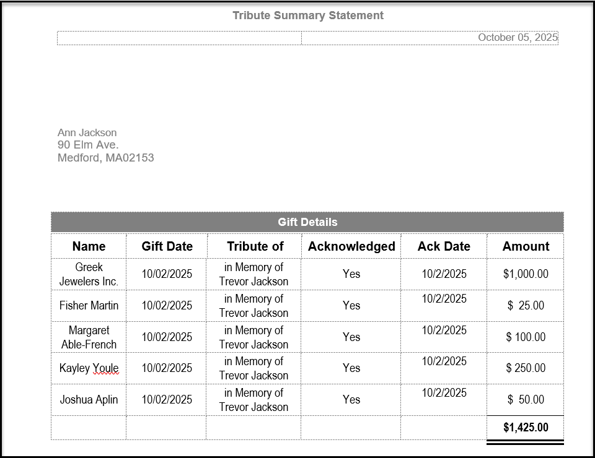Click the Joshua Aplin name cell
The width and height of the screenshot is (595, 458).
(89, 400)
